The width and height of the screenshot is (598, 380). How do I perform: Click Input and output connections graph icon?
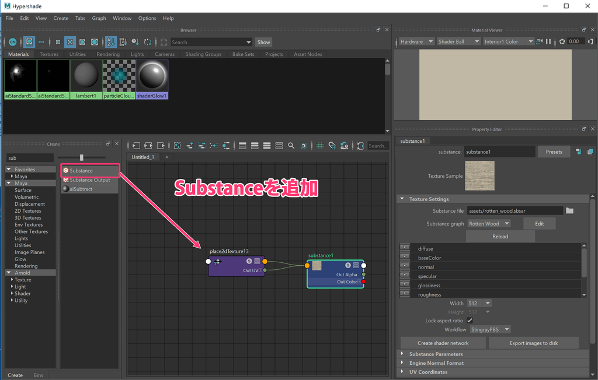point(148,146)
